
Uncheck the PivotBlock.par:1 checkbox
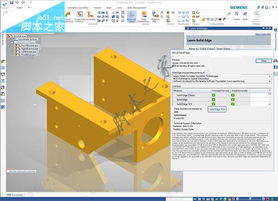point(12,55)
